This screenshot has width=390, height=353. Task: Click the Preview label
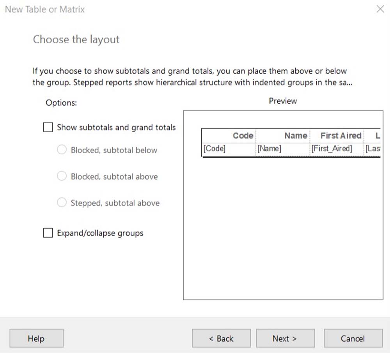point(283,101)
